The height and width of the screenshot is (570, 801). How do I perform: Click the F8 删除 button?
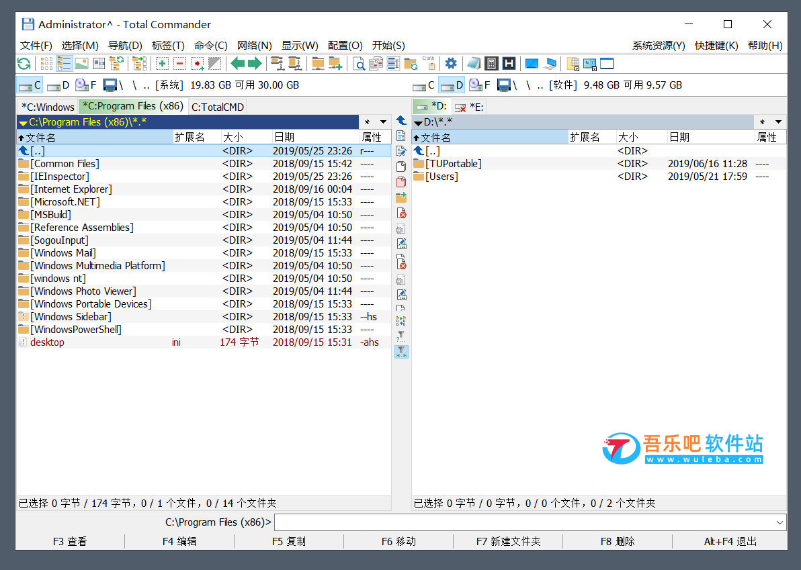(618, 541)
